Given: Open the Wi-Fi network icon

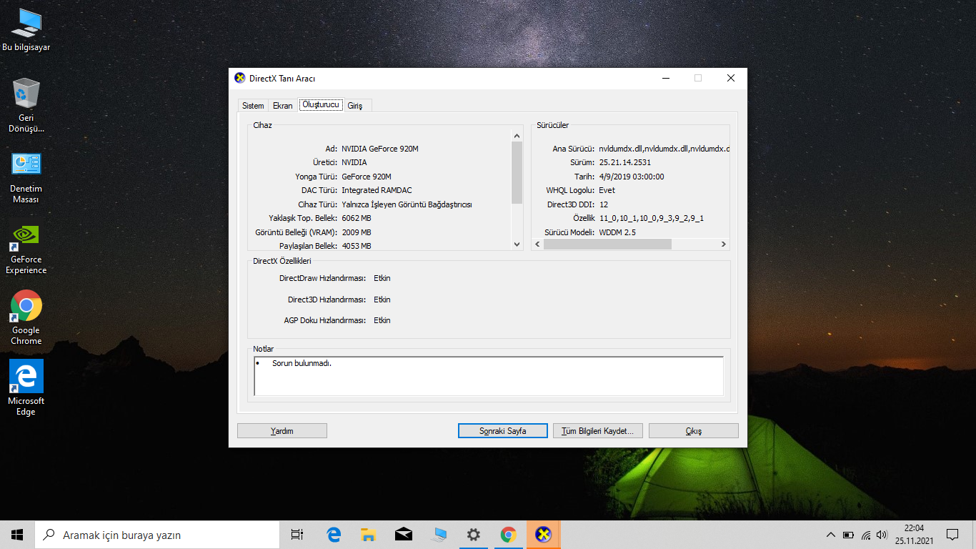Looking at the screenshot, I should 866,535.
